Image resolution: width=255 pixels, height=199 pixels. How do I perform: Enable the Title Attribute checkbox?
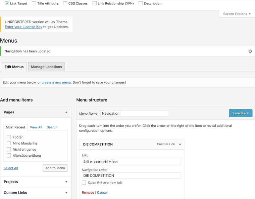pos(34,3)
